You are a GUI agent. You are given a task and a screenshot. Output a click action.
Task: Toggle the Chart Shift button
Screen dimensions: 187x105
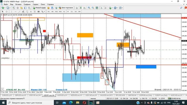click(105, 8)
